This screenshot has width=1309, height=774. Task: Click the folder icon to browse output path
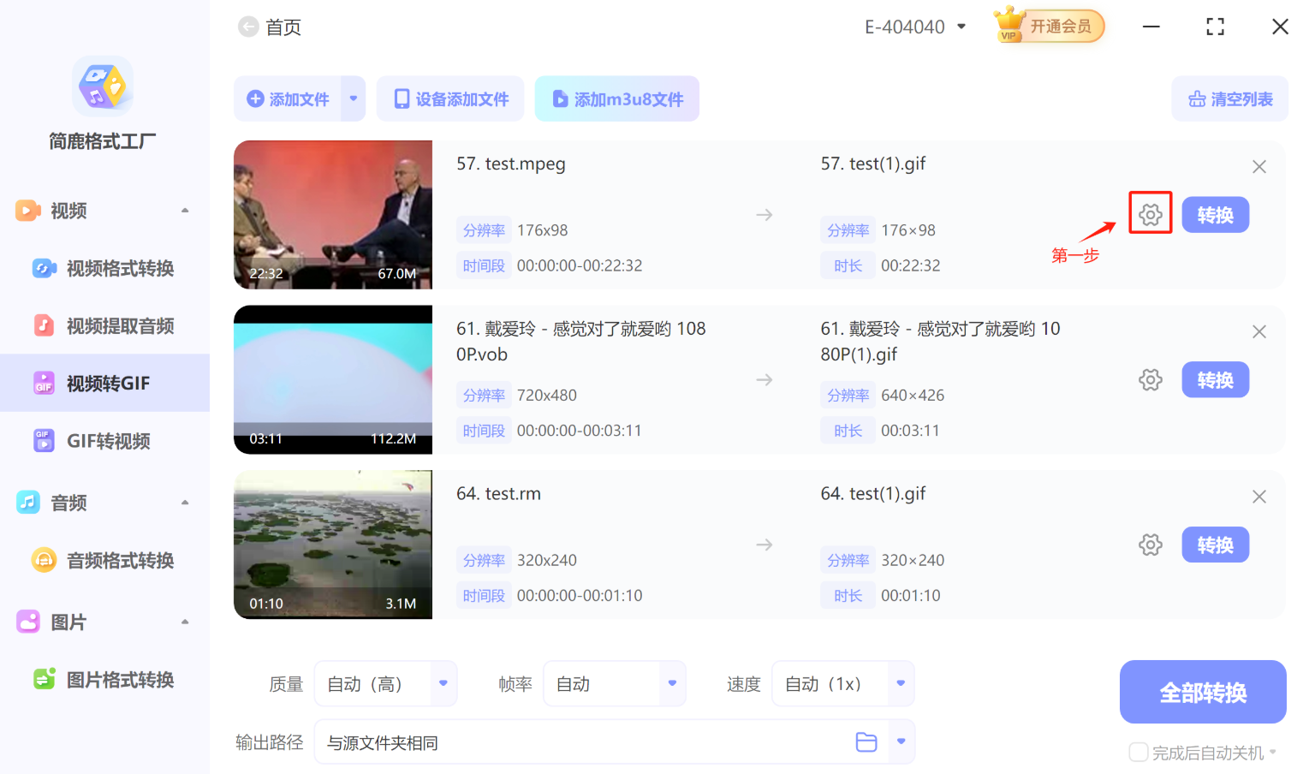pyautogui.click(x=866, y=741)
